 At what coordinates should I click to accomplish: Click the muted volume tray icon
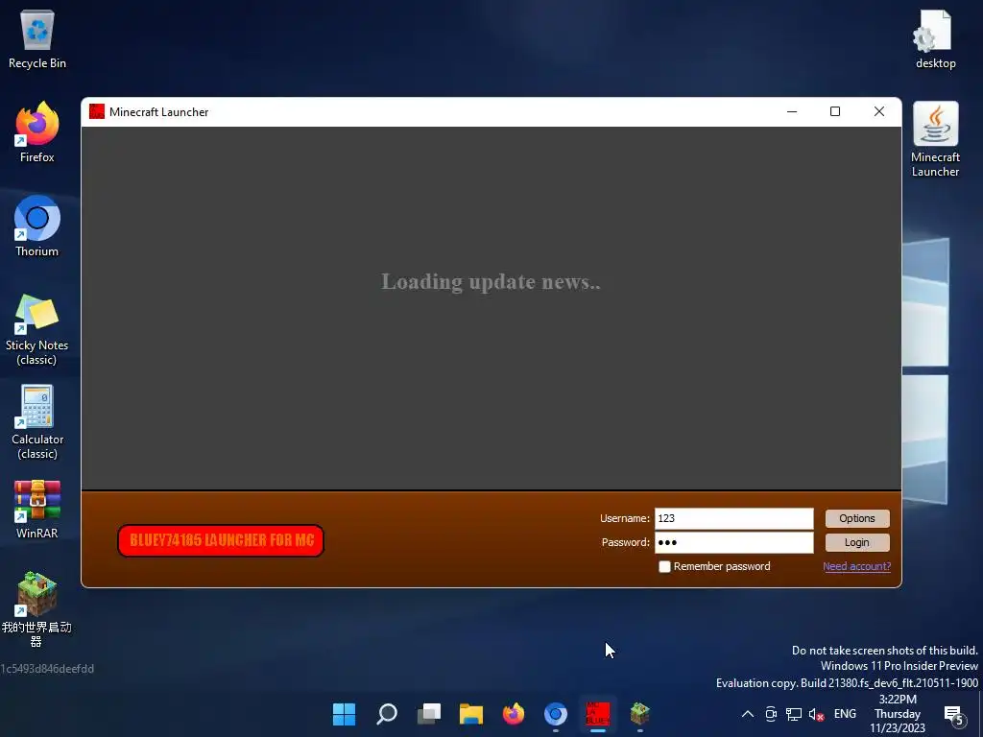816,714
